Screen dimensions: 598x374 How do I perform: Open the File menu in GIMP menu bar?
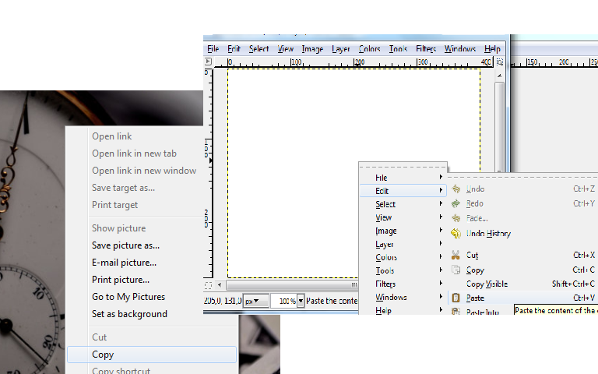pyautogui.click(x=213, y=49)
